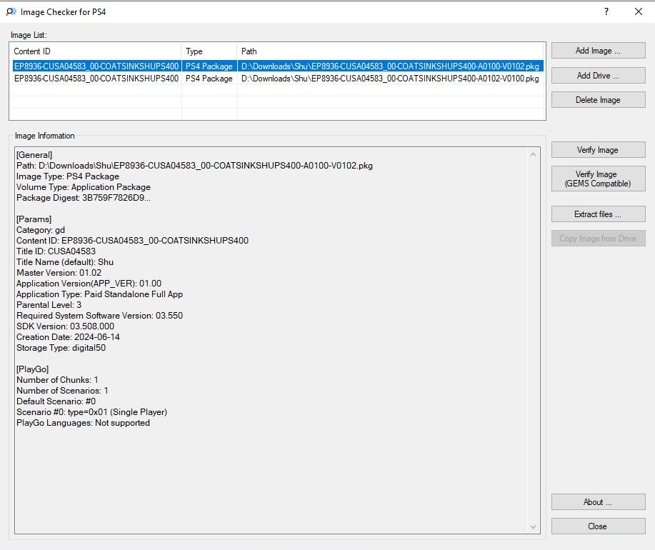Screen dimensions: 655x550
Task: Delete the selected image
Action: pos(598,100)
